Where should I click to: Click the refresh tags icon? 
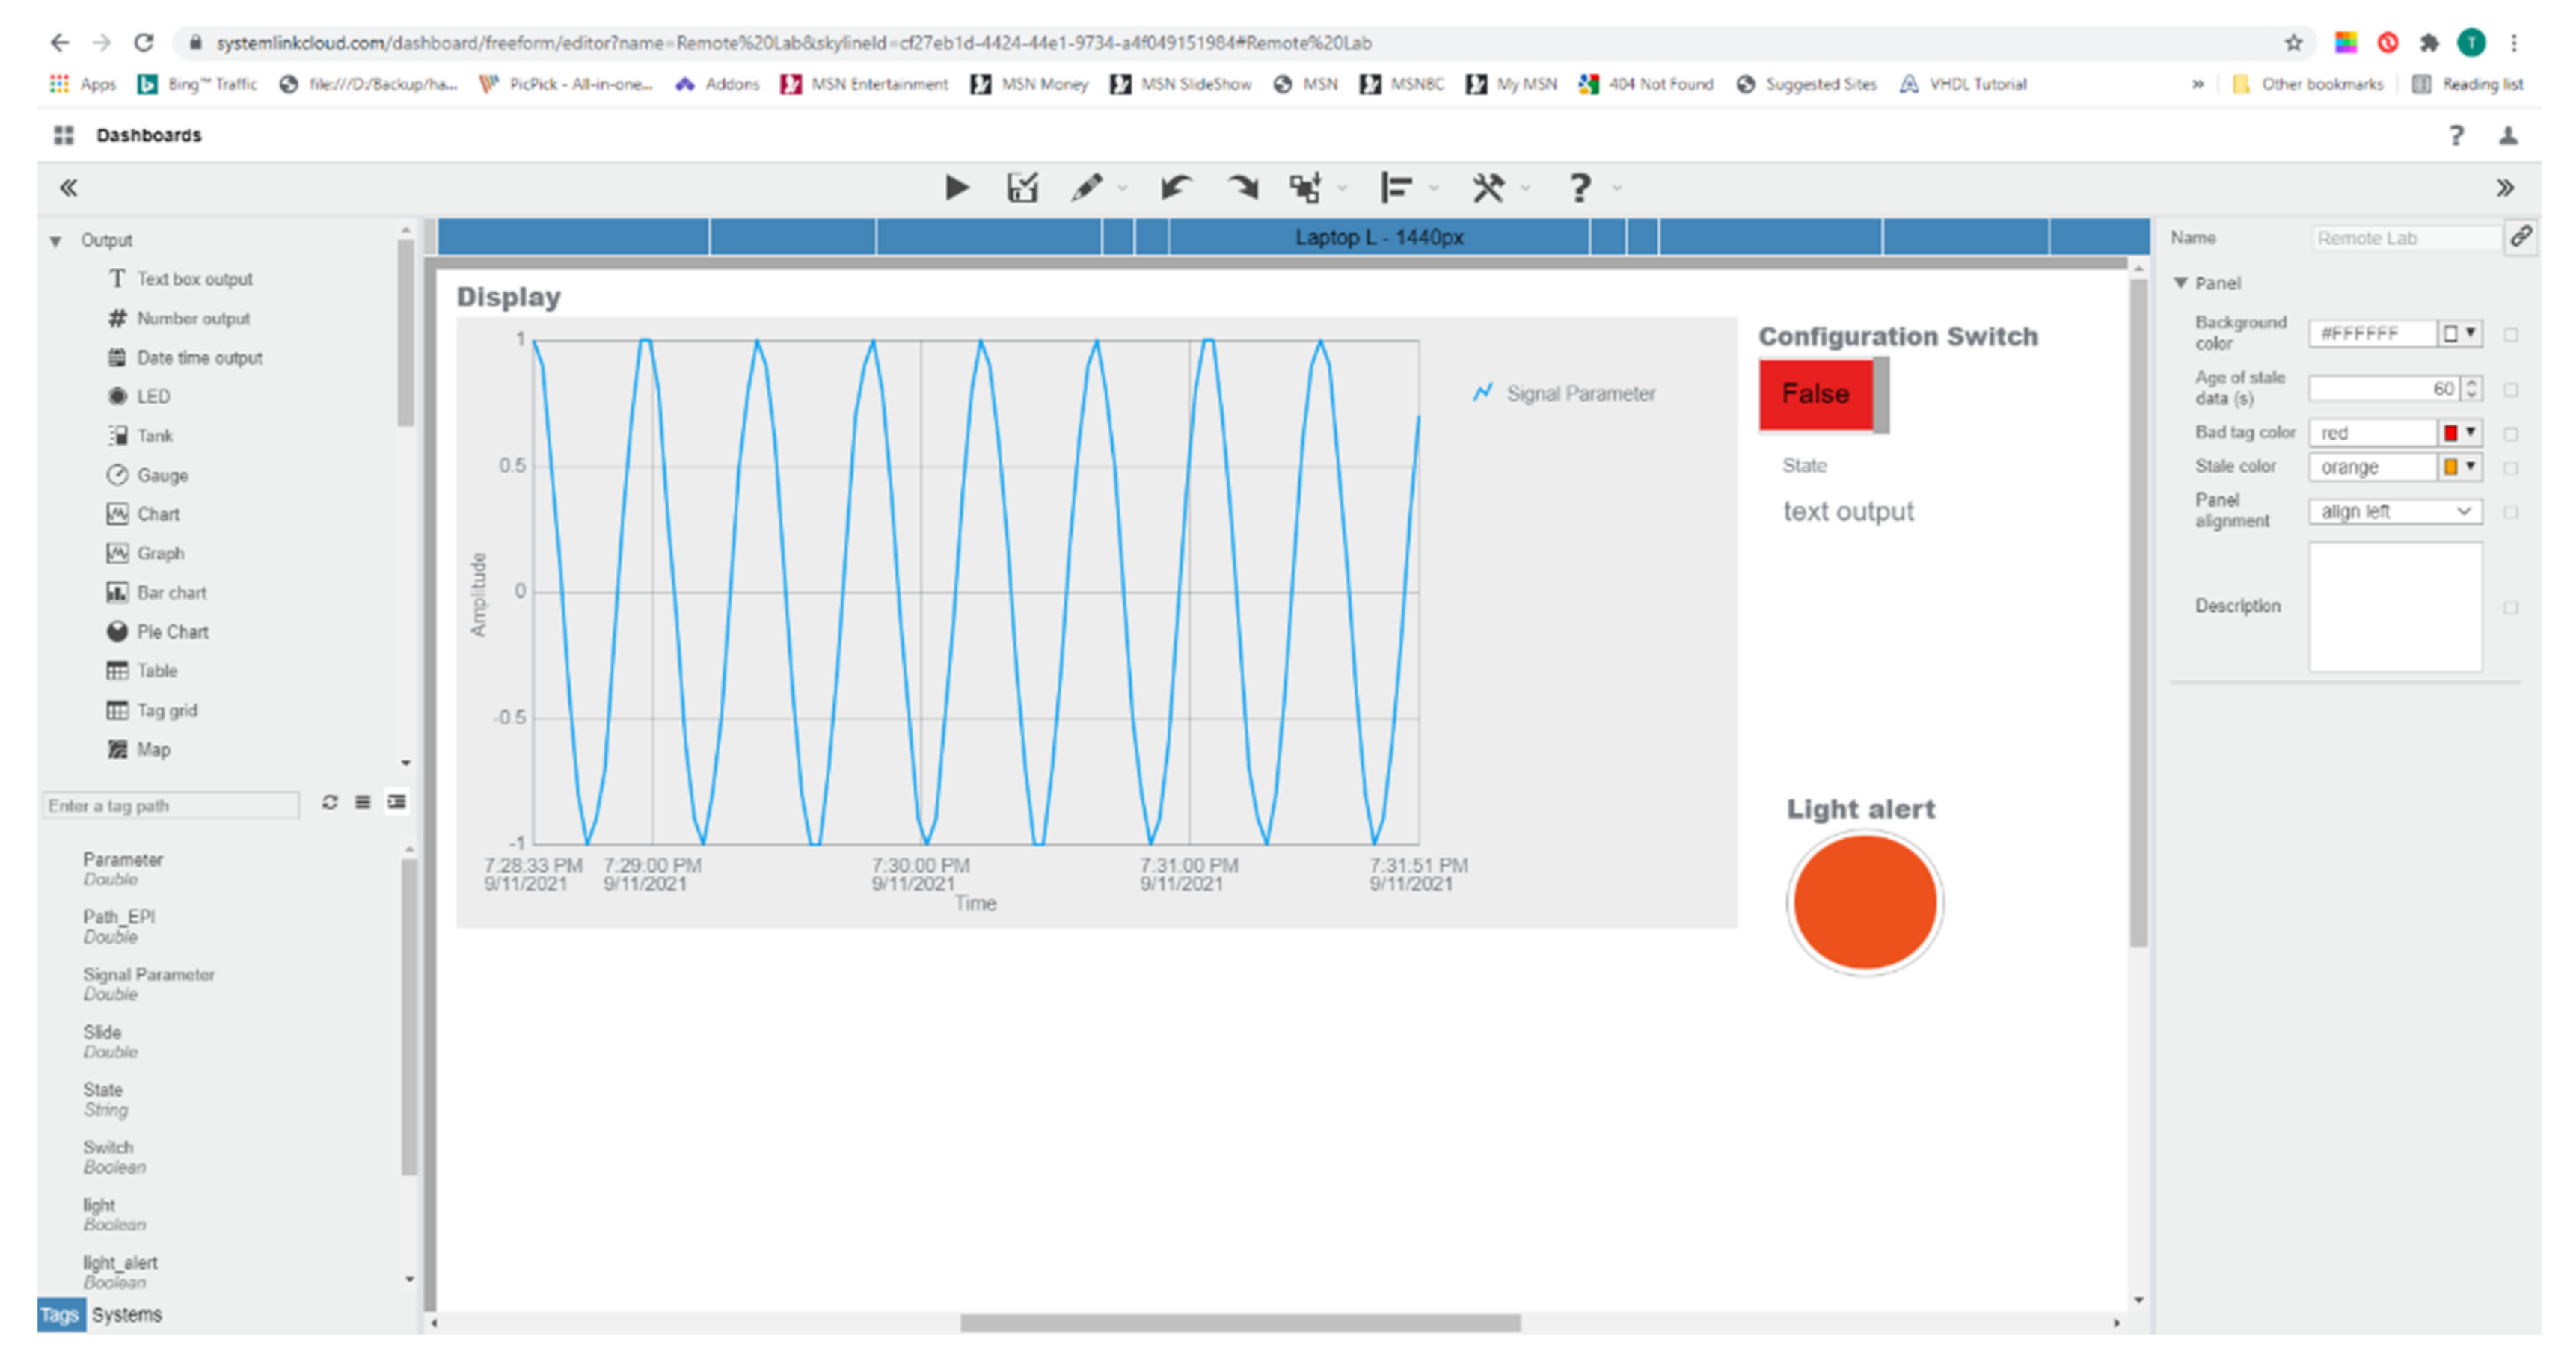click(329, 802)
